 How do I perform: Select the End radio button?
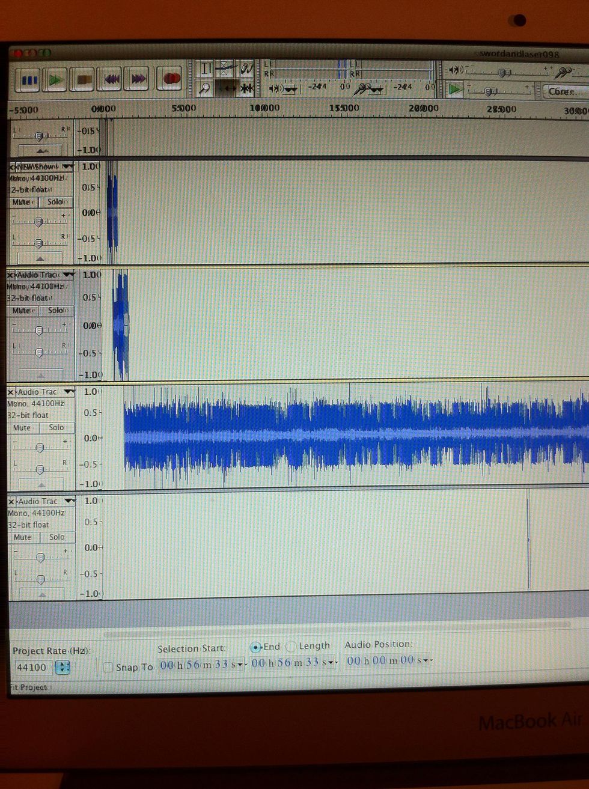(x=256, y=647)
